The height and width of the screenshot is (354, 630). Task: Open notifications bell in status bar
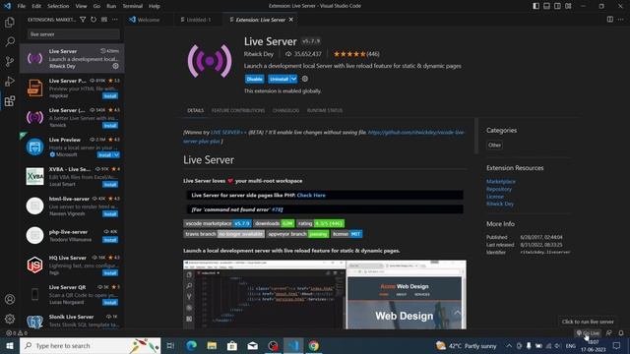tap(621, 333)
